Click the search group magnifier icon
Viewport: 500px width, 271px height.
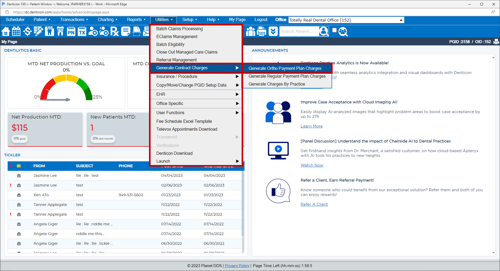[x=343, y=31]
